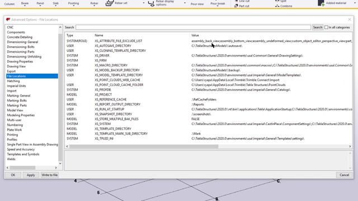
Task: Select the Combine tool
Action: click(284, 6)
